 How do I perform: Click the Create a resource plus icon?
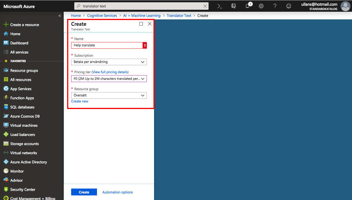point(6,25)
